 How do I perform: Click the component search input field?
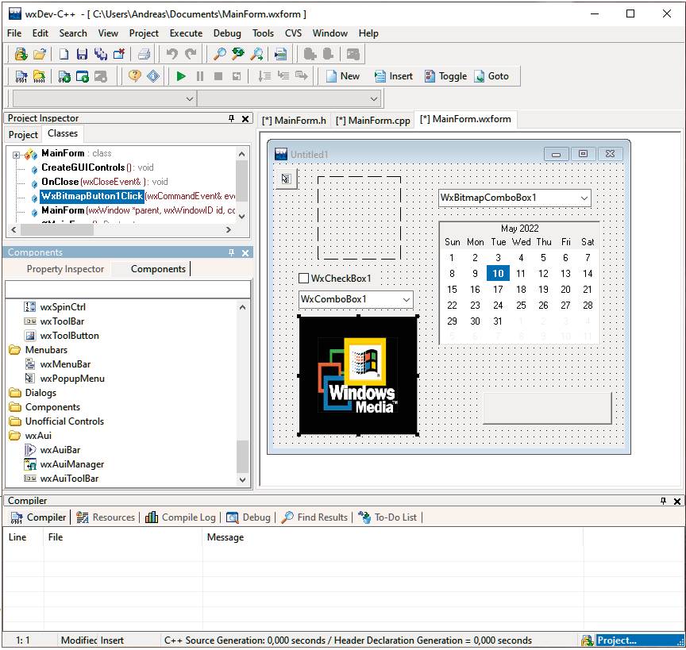tap(128, 290)
